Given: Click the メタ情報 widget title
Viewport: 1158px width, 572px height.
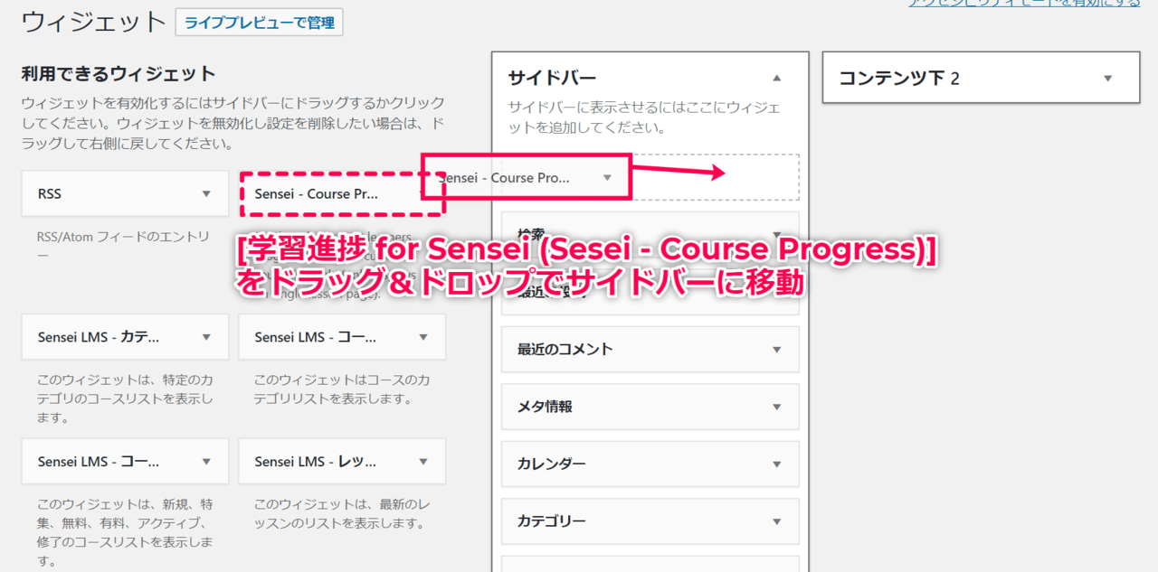Looking at the screenshot, I should tap(545, 408).
